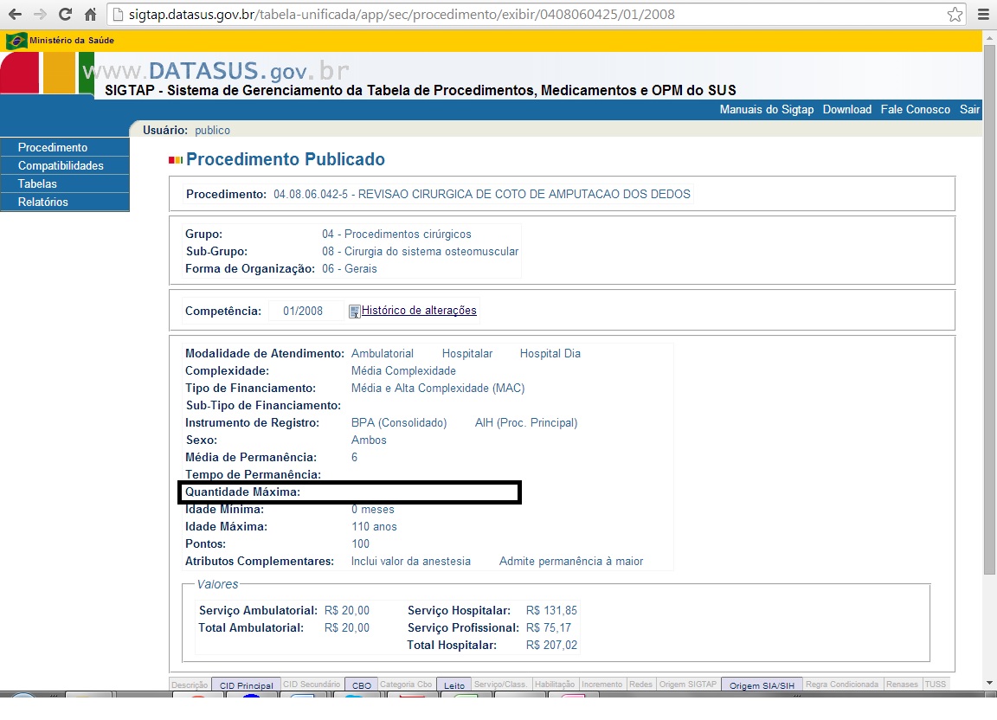Open the Origem SIA/SIH tab
Viewport: 997px width, 720px height.
762,685
